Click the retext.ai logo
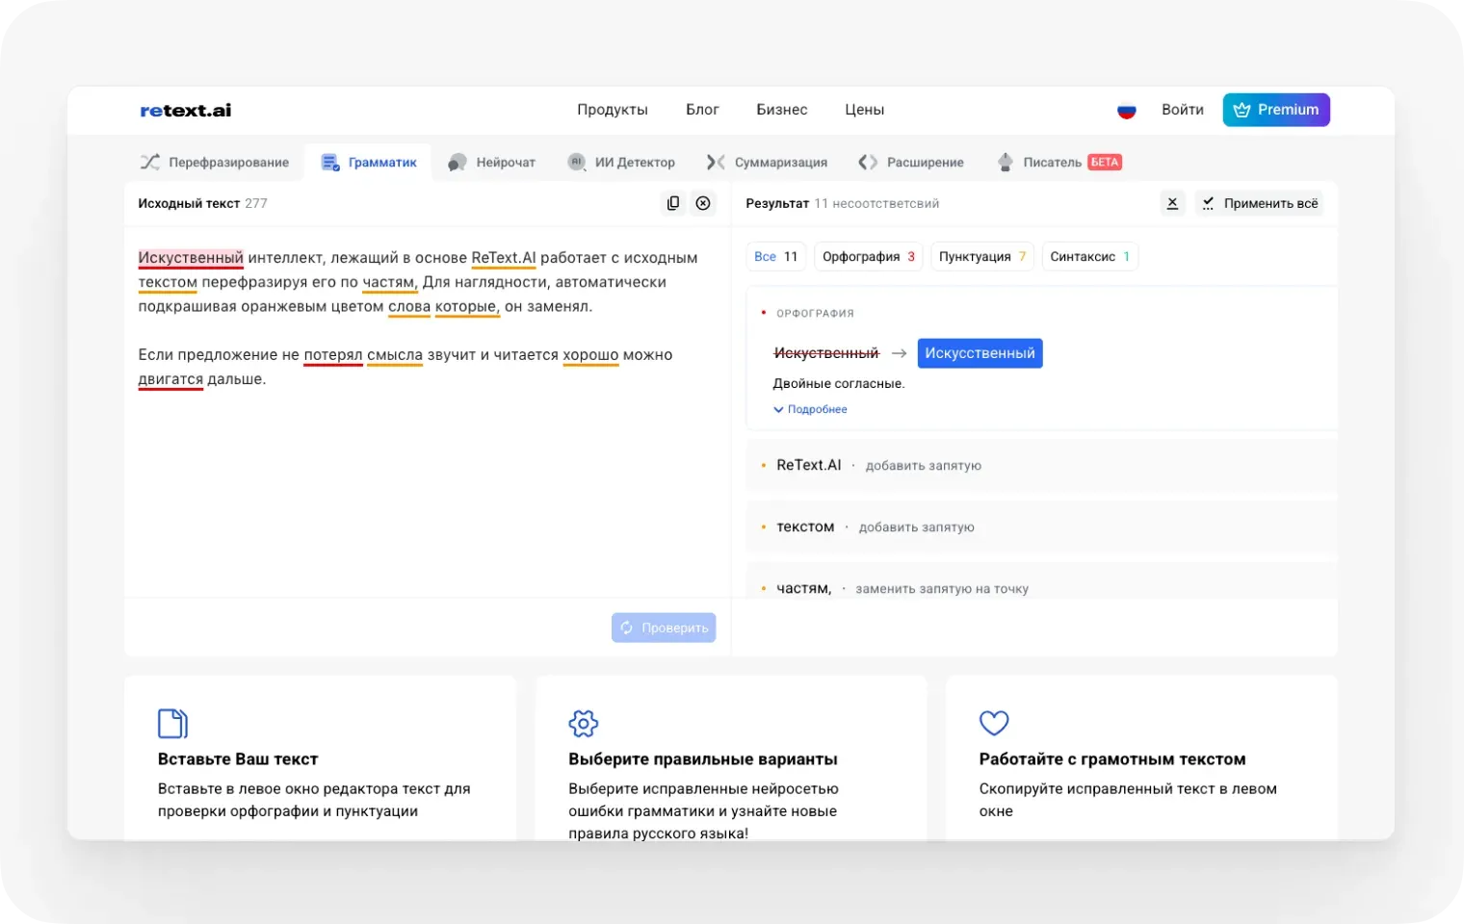 click(x=186, y=110)
